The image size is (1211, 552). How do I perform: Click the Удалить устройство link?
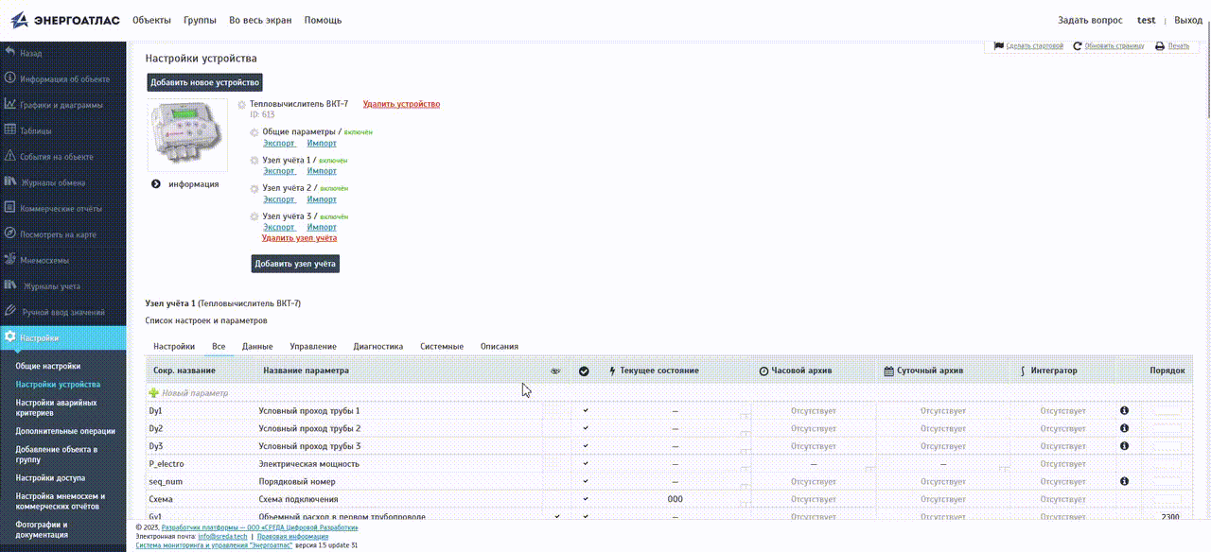[401, 104]
